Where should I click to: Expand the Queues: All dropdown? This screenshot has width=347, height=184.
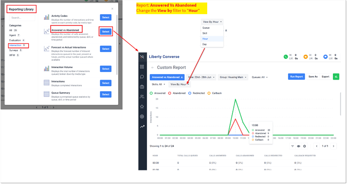[259, 77]
